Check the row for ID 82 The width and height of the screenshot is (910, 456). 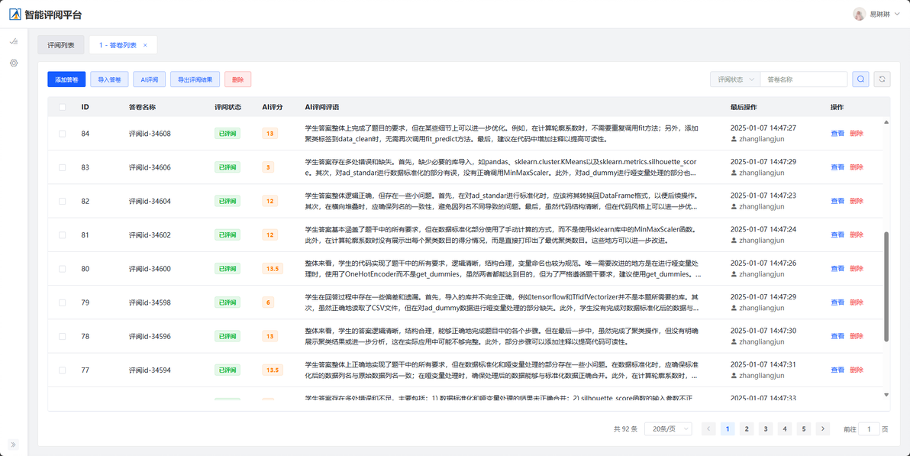coord(62,201)
